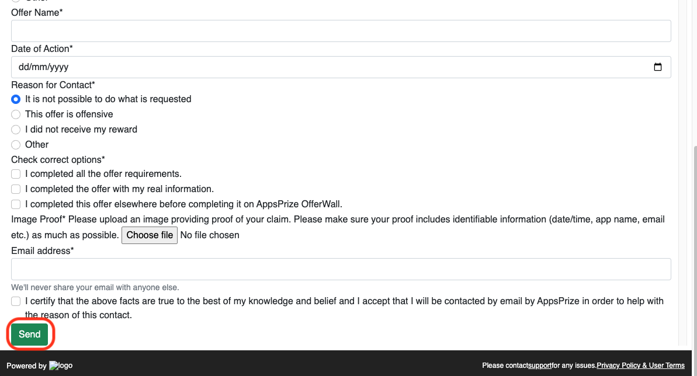
Task: Click the dd/mm/yyyy date placeholder text
Action: click(43, 67)
